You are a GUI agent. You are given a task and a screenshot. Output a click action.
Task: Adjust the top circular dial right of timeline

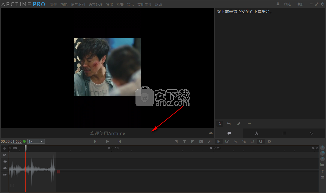tap(322, 148)
